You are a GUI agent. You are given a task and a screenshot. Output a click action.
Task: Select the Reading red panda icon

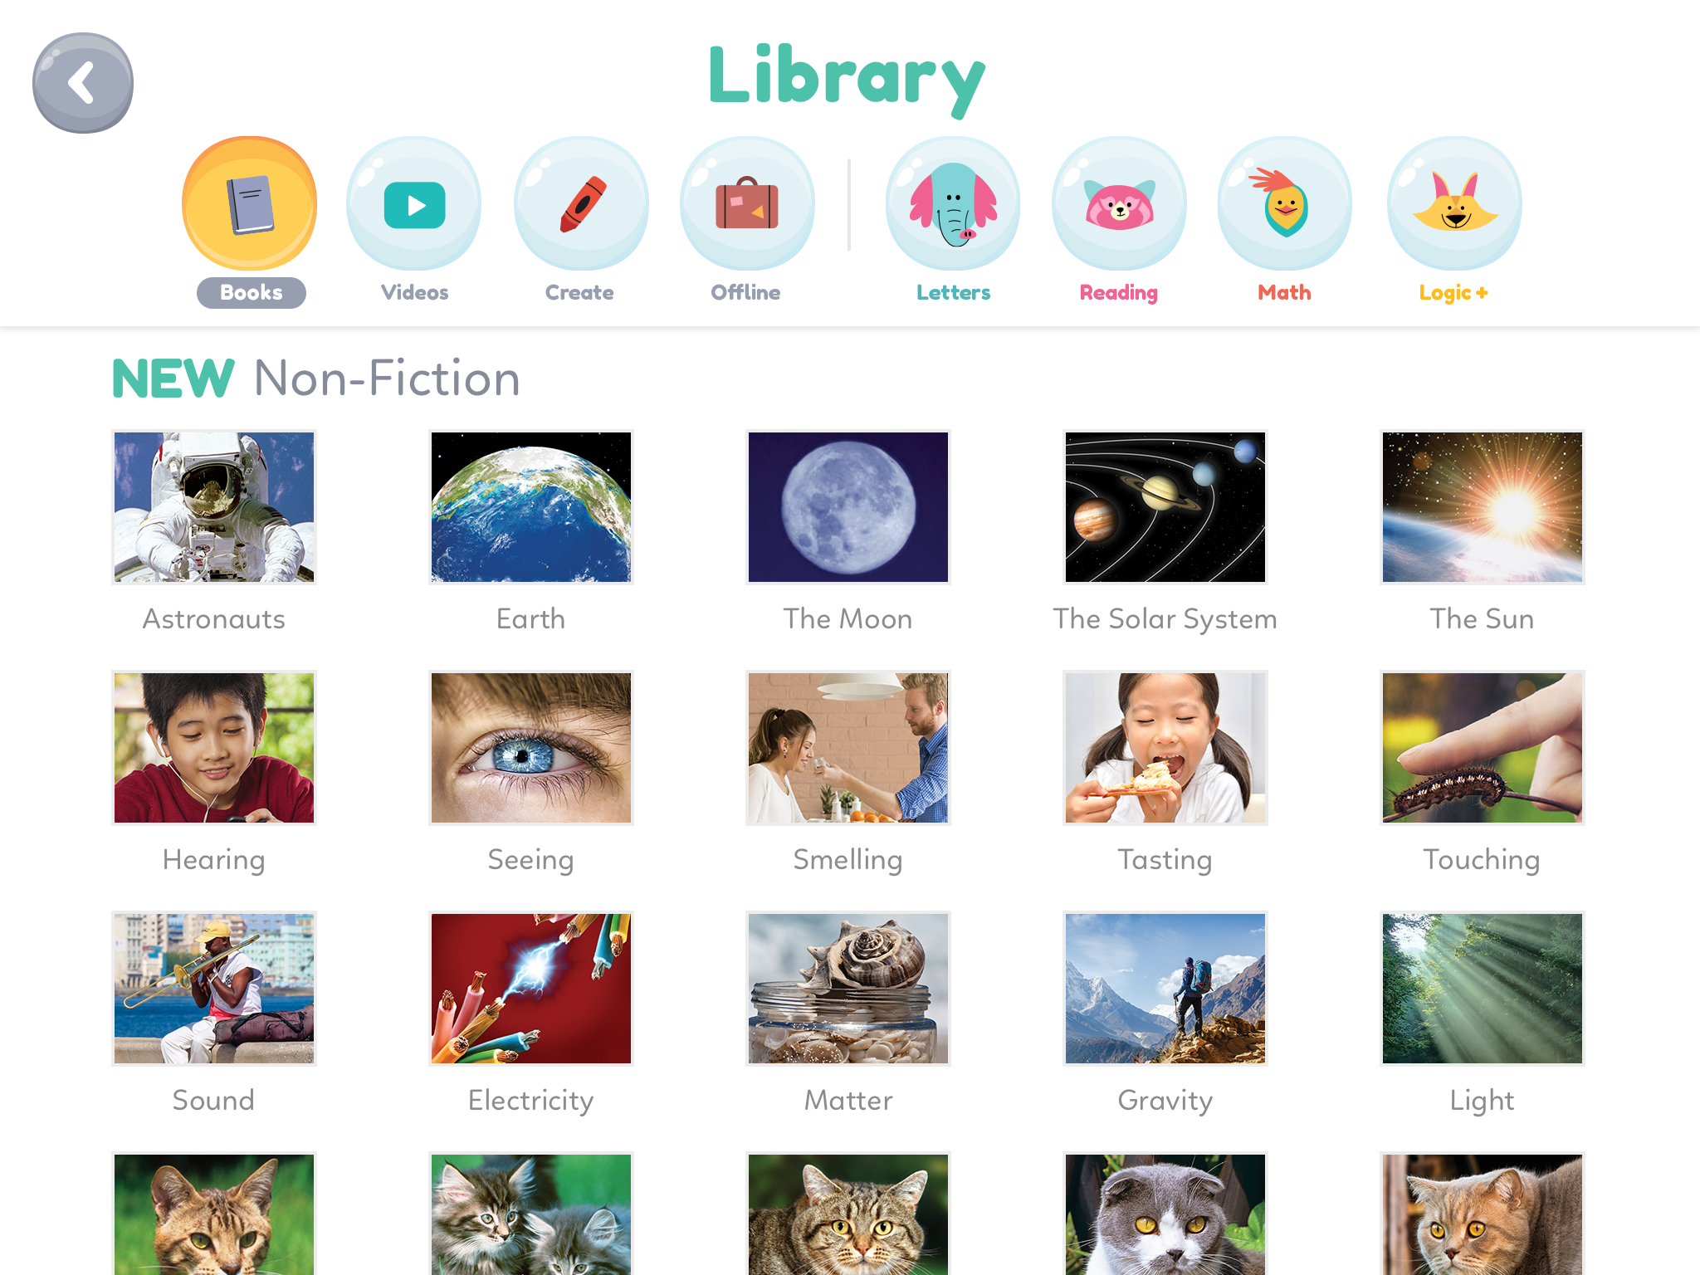pyautogui.click(x=1119, y=204)
